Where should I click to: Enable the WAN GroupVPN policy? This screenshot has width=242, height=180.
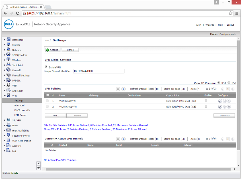coord(206,101)
